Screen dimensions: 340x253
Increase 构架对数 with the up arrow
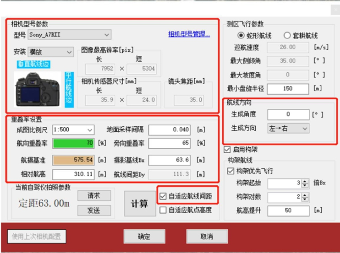coord(305,195)
